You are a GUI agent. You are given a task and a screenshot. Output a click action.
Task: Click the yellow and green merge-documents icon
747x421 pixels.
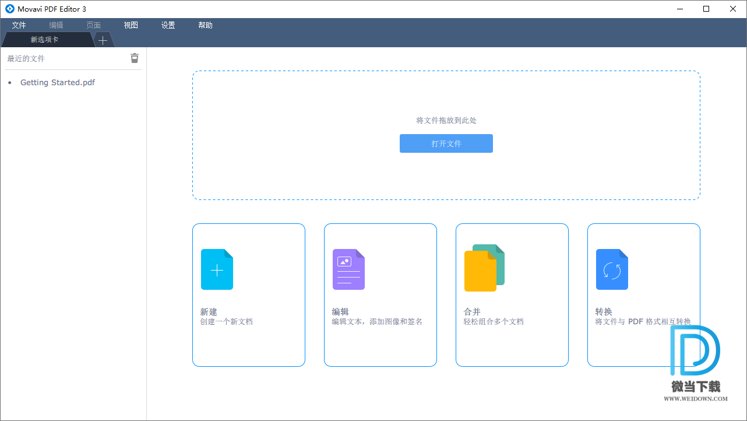[484, 268]
